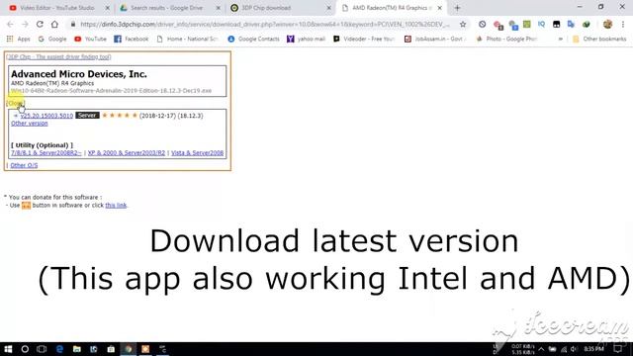Open Home - National Sc bookmark

(x=187, y=39)
